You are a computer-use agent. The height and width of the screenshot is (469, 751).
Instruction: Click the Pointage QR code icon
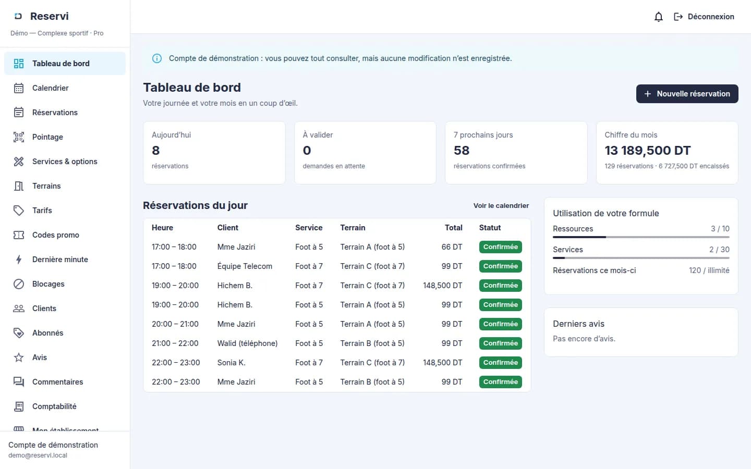coord(19,137)
